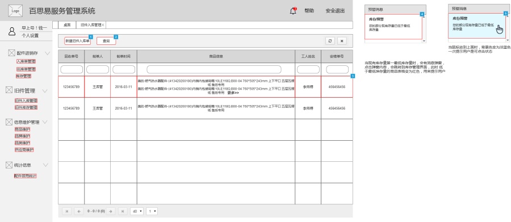
Task: Collapse the 配件进销存 chevron
Action: (48, 53)
